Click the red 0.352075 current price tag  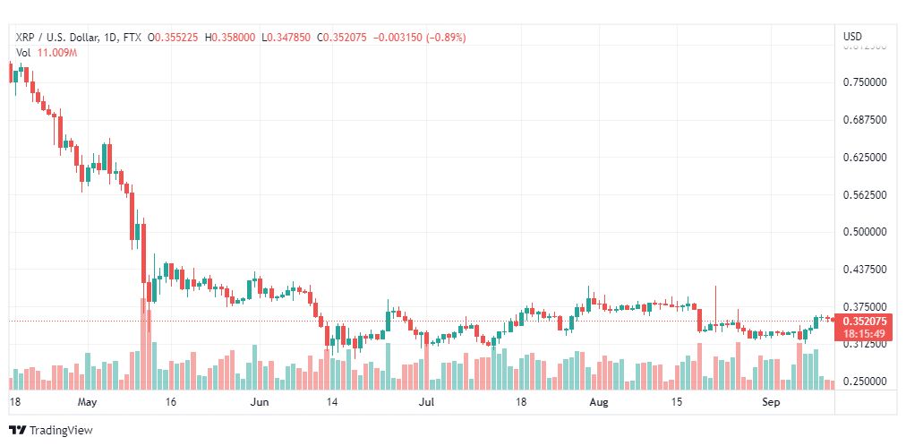click(x=865, y=322)
